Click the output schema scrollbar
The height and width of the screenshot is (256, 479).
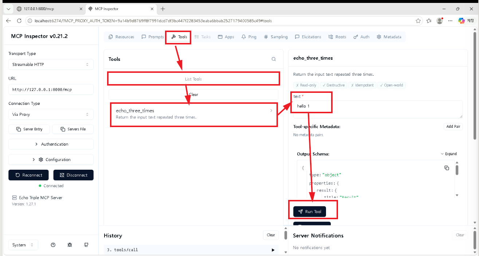(x=457, y=170)
